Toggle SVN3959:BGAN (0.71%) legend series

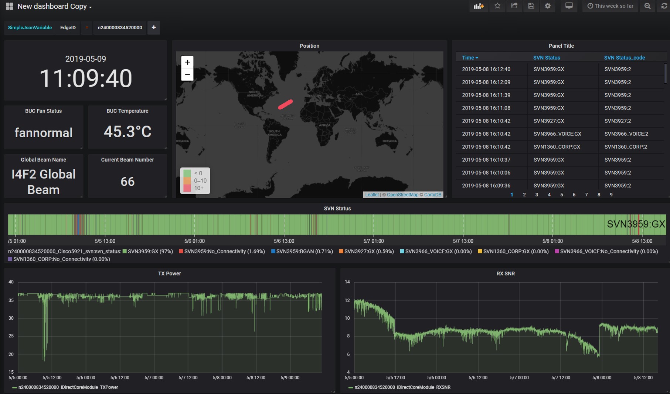302,251
